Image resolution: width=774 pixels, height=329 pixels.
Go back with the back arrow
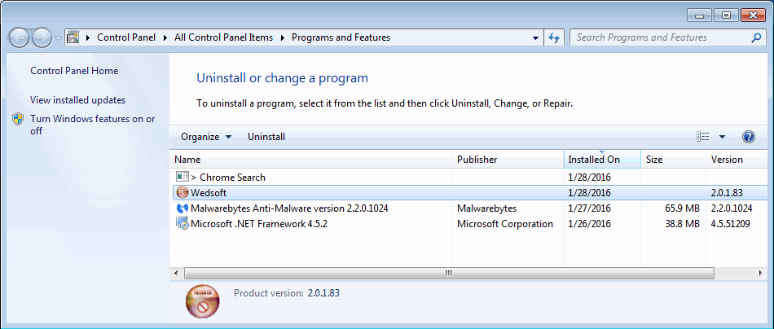(x=19, y=37)
